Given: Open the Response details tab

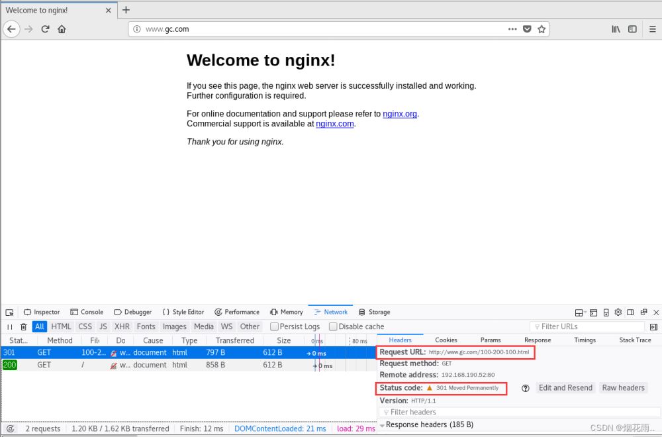Looking at the screenshot, I should click(x=538, y=340).
